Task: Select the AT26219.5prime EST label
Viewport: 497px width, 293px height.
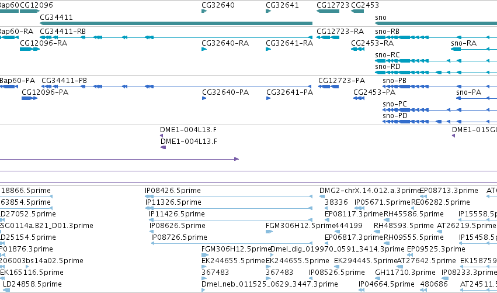Action: point(466,226)
